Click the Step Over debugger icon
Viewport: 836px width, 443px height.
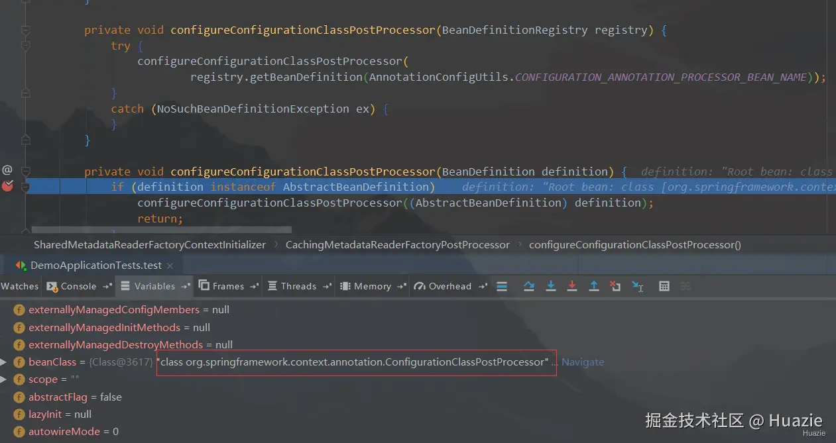(528, 286)
